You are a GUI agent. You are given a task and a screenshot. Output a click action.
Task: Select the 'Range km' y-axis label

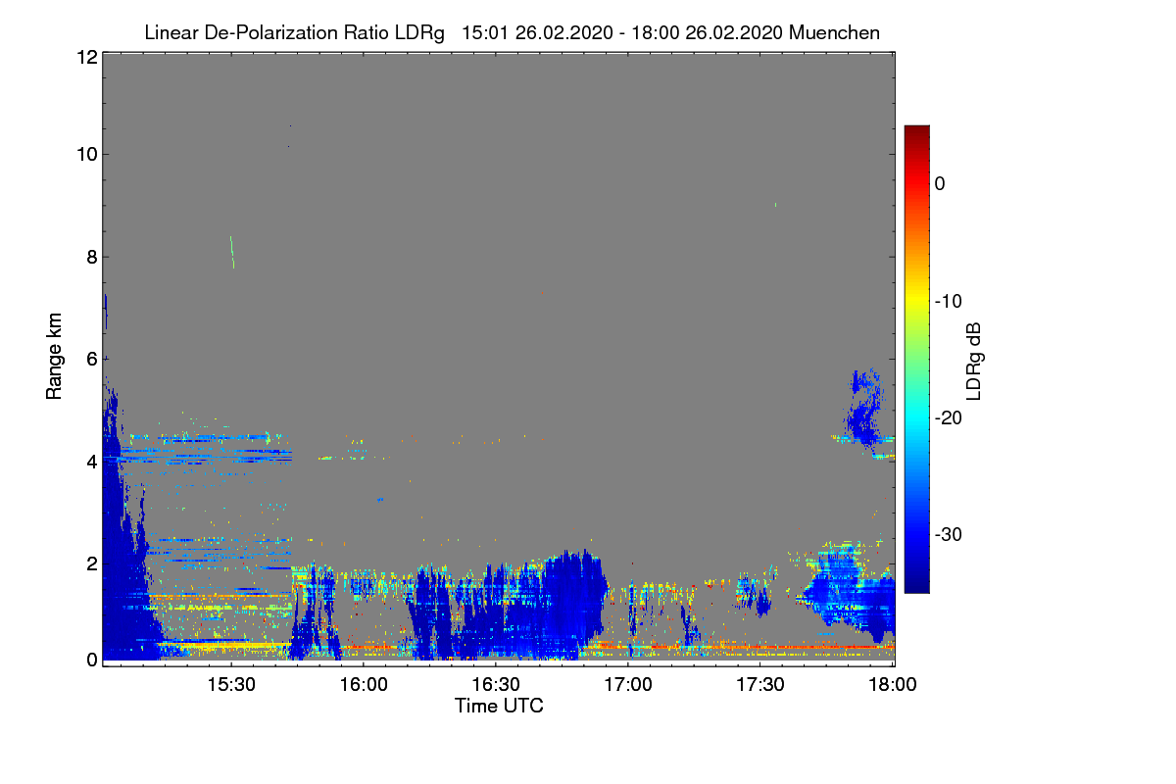click(55, 356)
